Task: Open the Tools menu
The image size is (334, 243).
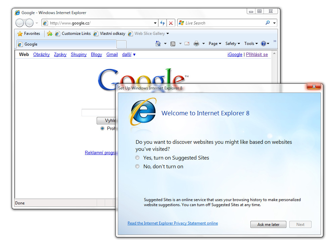Action: 251,44
